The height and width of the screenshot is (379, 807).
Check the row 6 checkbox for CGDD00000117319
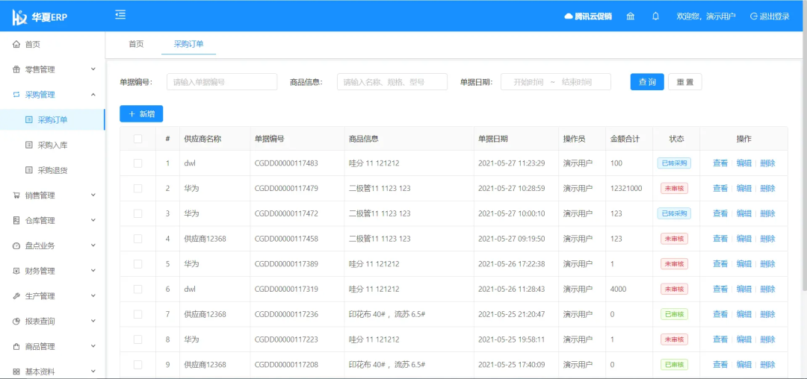137,289
